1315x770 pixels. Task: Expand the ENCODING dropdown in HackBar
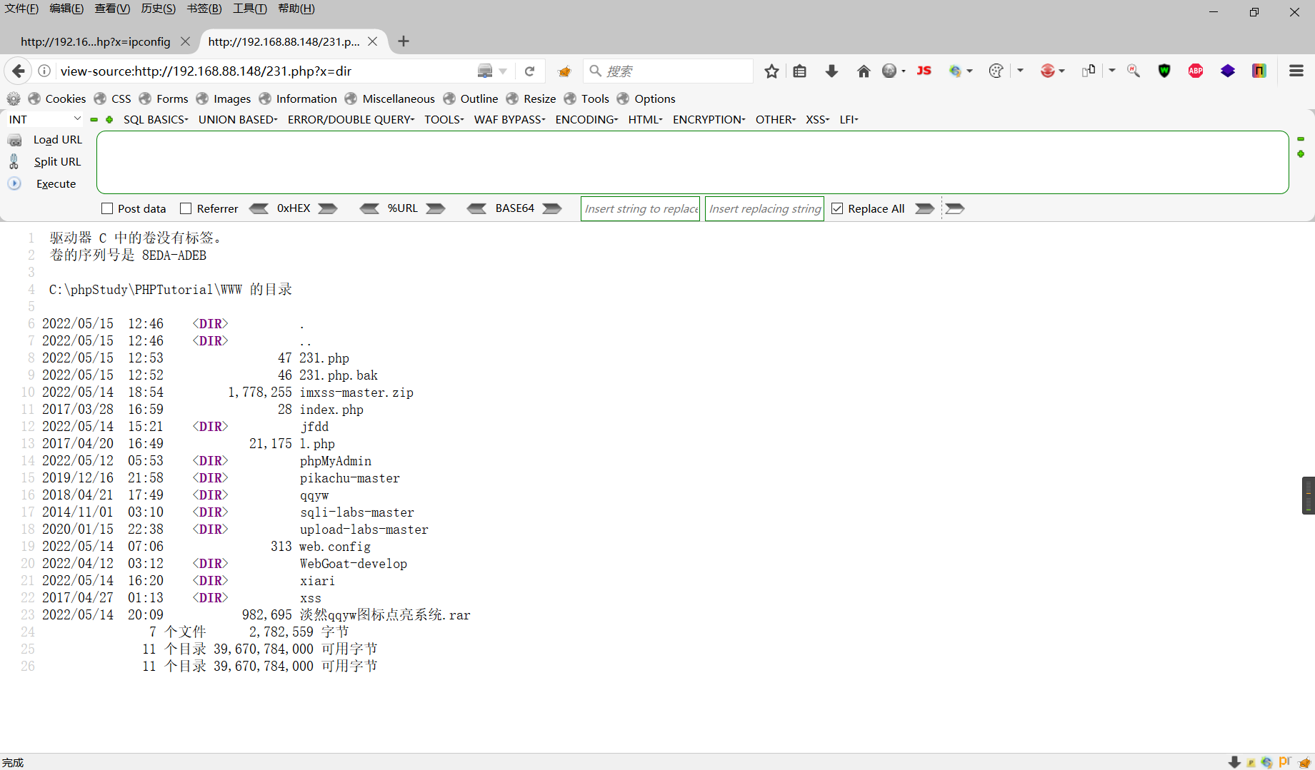click(x=585, y=119)
